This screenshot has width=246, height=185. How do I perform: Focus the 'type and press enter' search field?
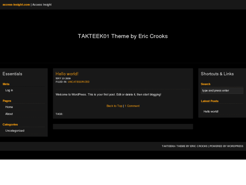pos(222,91)
